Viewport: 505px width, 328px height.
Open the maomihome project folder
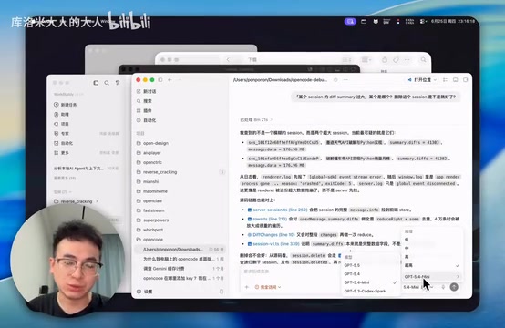click(x=180, y=191)
